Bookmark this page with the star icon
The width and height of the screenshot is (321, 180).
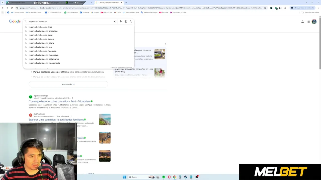click(x=265, y=8)
